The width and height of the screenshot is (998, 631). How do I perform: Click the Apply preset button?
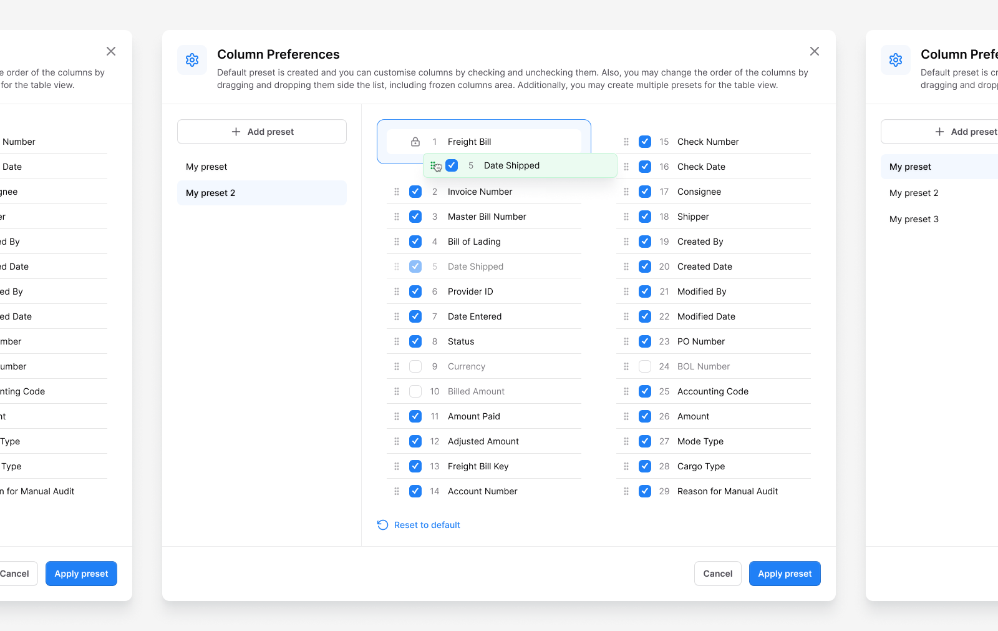coord(785,574)
